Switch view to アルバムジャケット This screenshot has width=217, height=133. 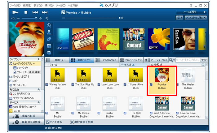tap(131, 60)
